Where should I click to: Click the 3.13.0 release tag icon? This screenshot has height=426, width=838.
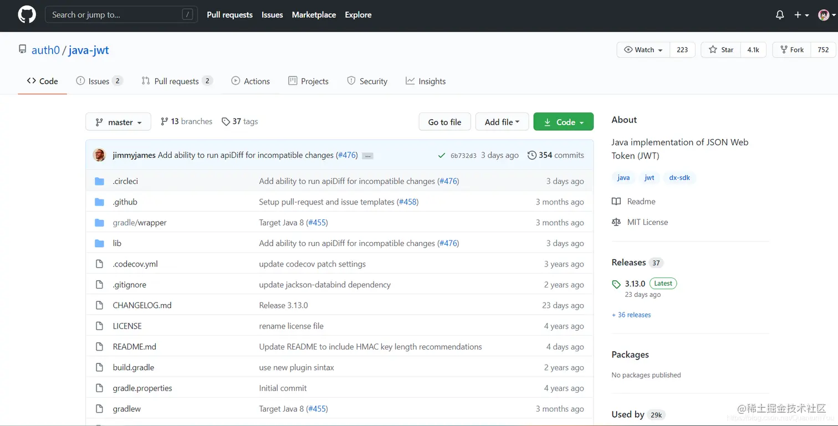(x=616, y=284)
